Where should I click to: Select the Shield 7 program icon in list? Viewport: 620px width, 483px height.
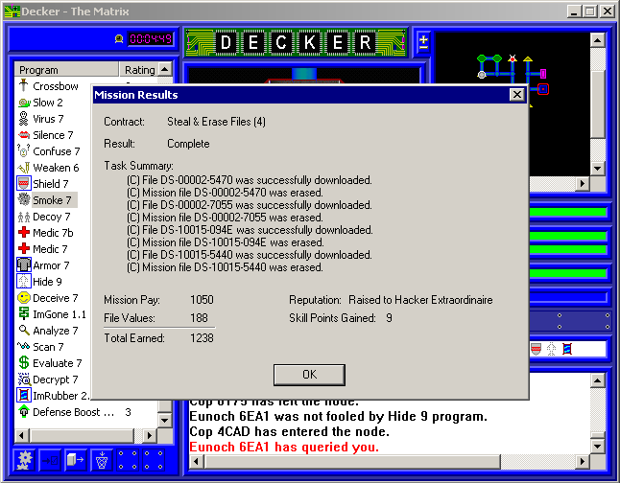click(x=24, y=184)
